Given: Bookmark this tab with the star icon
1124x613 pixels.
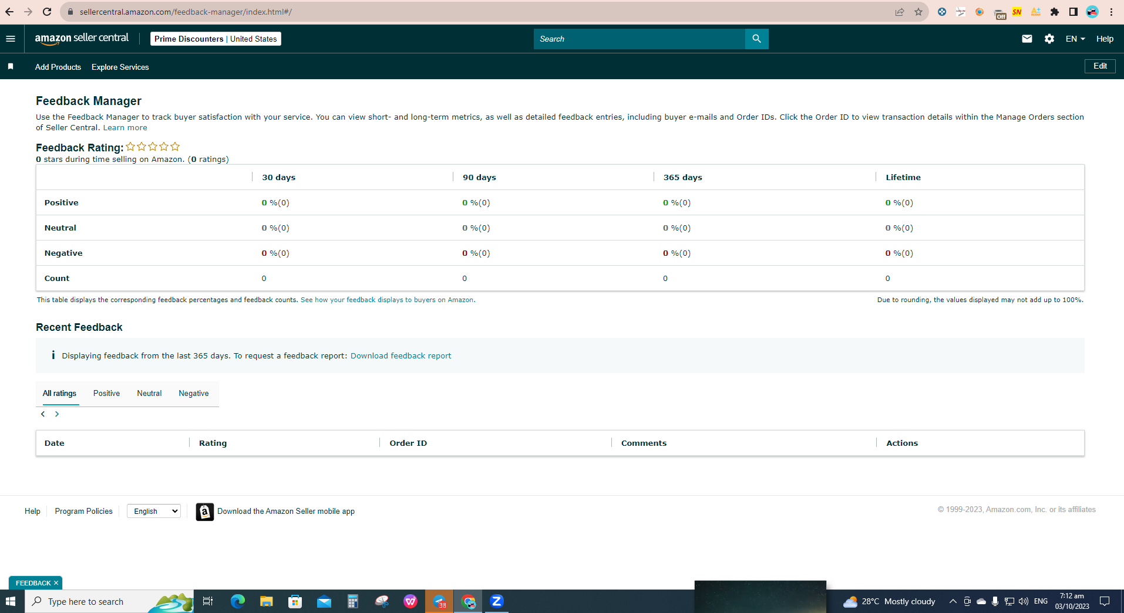Looking at the screenshot, I should (x=918, y=12).
